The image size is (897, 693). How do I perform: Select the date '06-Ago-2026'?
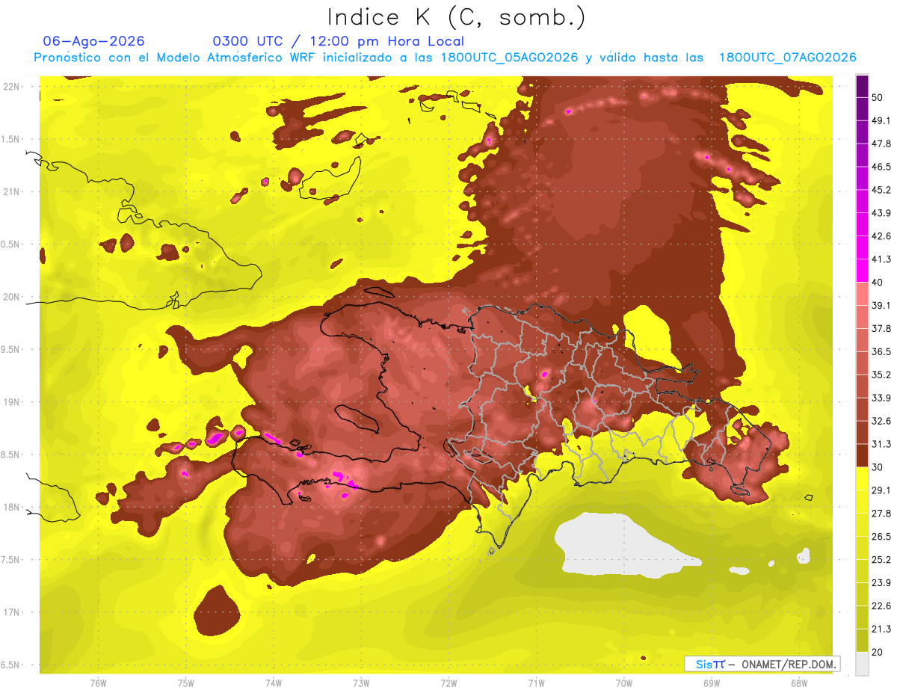point(94,41)
